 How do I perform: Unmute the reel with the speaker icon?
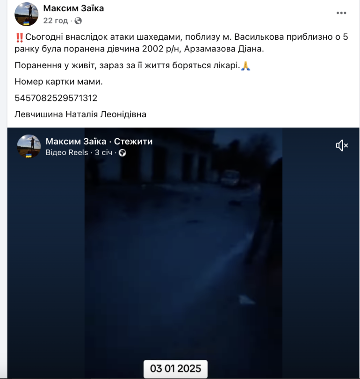tap(342, 145)
